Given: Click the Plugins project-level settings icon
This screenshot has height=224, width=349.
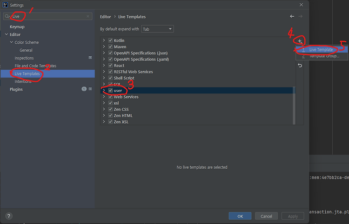Looking at the screenshot, I should 90,89.
